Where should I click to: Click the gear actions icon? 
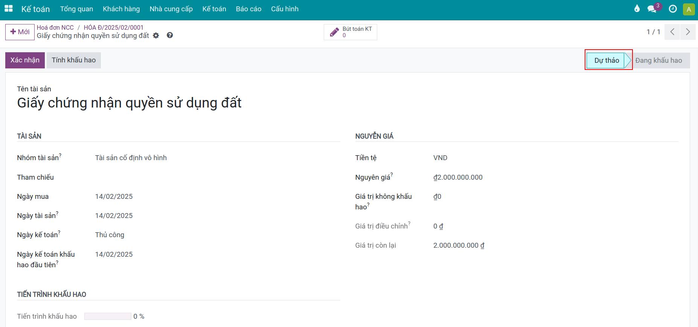pos(156,35)
